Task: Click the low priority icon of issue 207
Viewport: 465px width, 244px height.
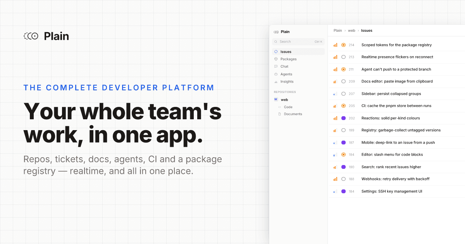Action: pos(335,94)
